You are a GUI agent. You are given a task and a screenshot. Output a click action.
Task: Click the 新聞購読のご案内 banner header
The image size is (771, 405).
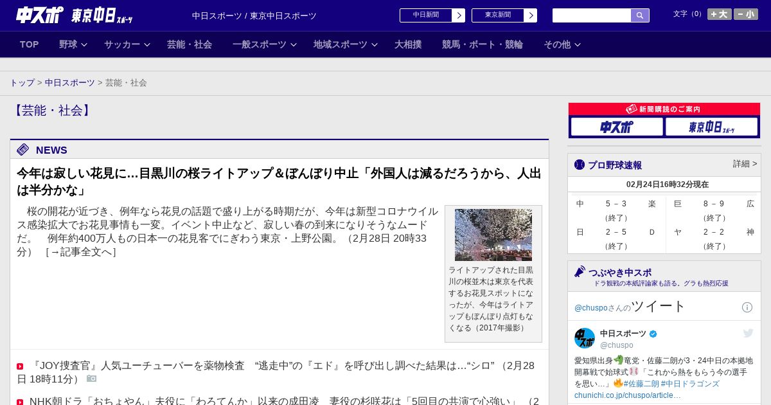[x=664, y=109]
